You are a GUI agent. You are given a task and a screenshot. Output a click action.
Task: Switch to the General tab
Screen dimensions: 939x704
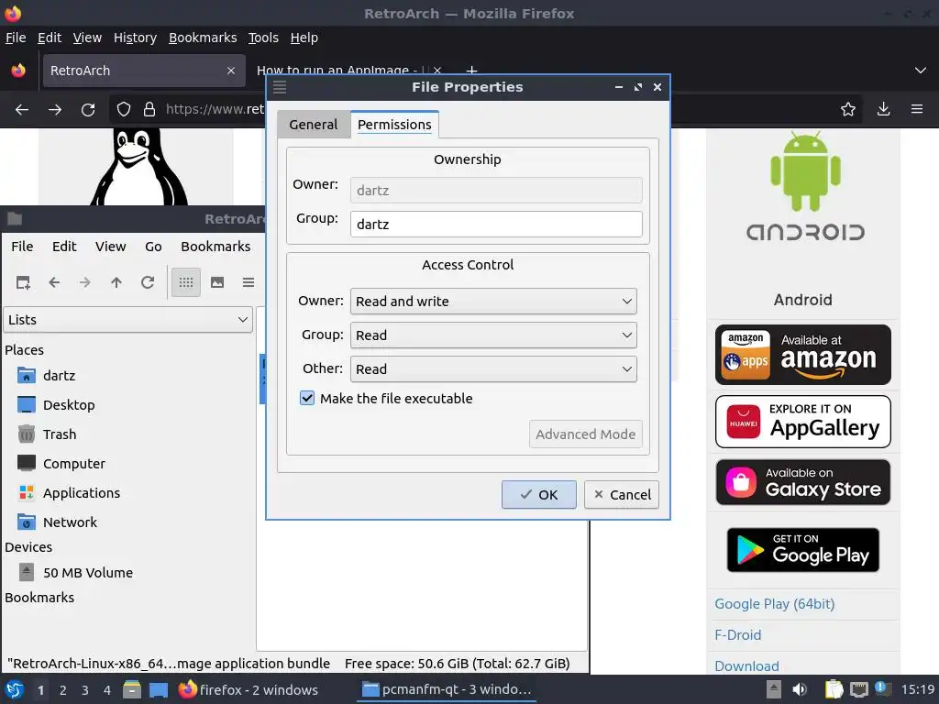(x=314, y=125)
